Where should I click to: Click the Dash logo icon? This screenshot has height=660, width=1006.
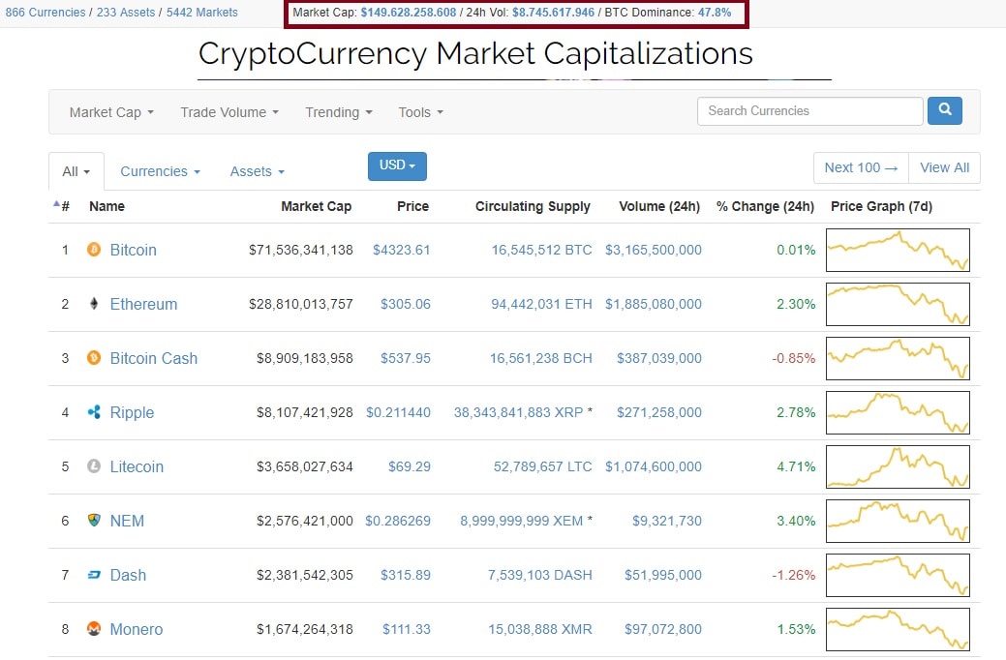94,575
